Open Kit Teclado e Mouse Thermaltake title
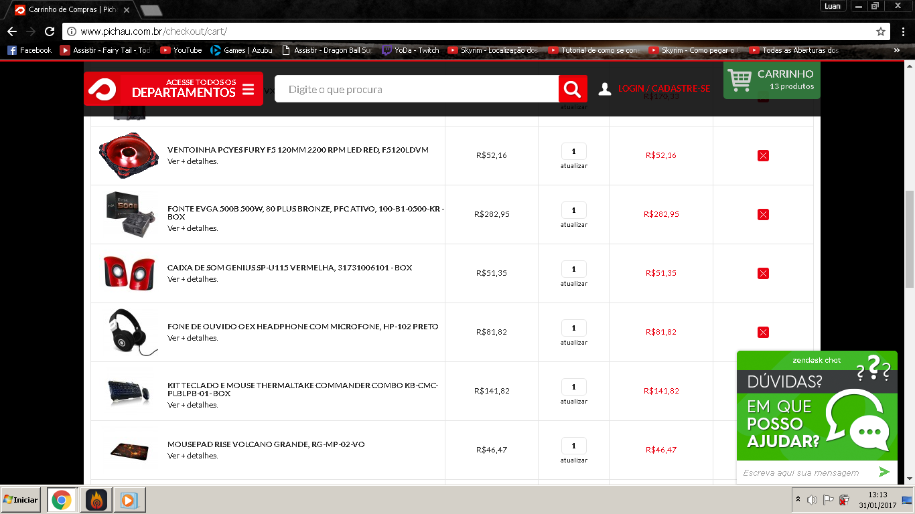 (303, 390)
